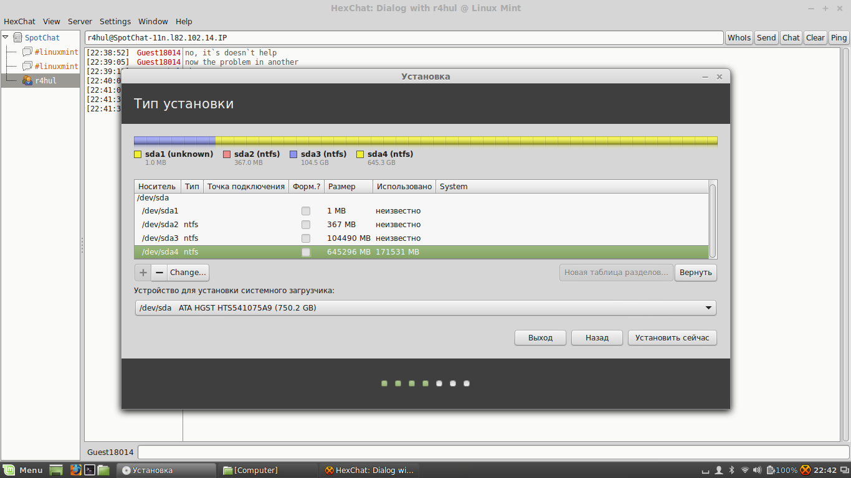The width and height of the screenshot is (851, 478).
Task: Click the Вернуть (Revert) button
Action: click(x=696, y=273)
